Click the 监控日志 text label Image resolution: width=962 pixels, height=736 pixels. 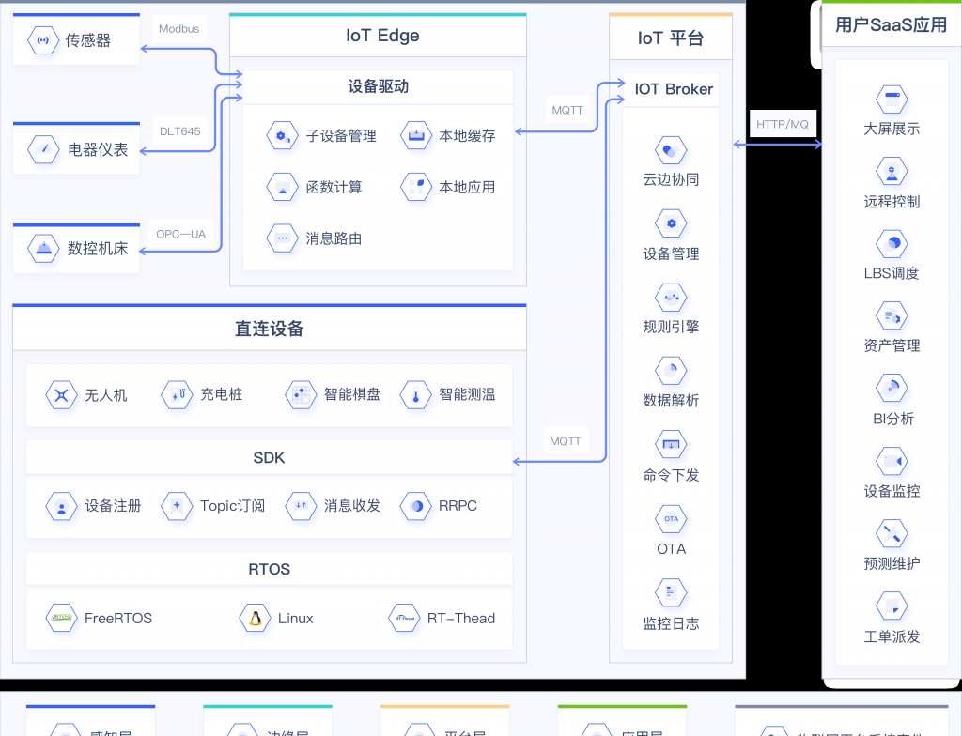671,623
